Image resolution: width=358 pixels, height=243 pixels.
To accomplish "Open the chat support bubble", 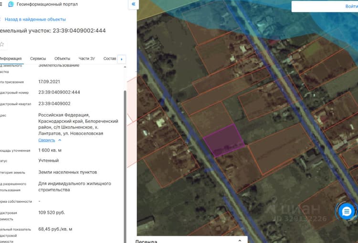I will point(347,211).
